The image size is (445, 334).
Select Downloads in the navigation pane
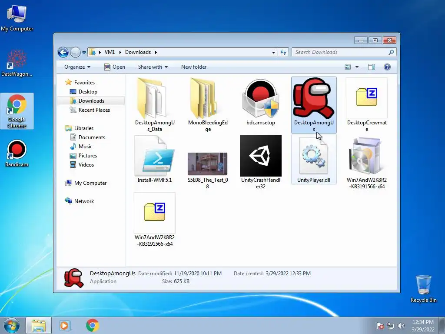click(x=91, y=101)
